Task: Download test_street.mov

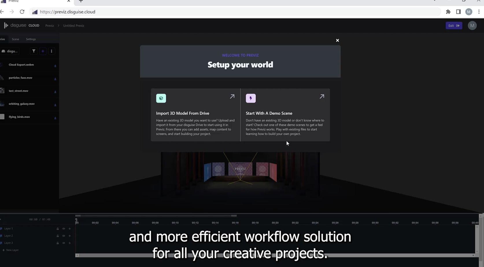Action: [x=55, y=92]
